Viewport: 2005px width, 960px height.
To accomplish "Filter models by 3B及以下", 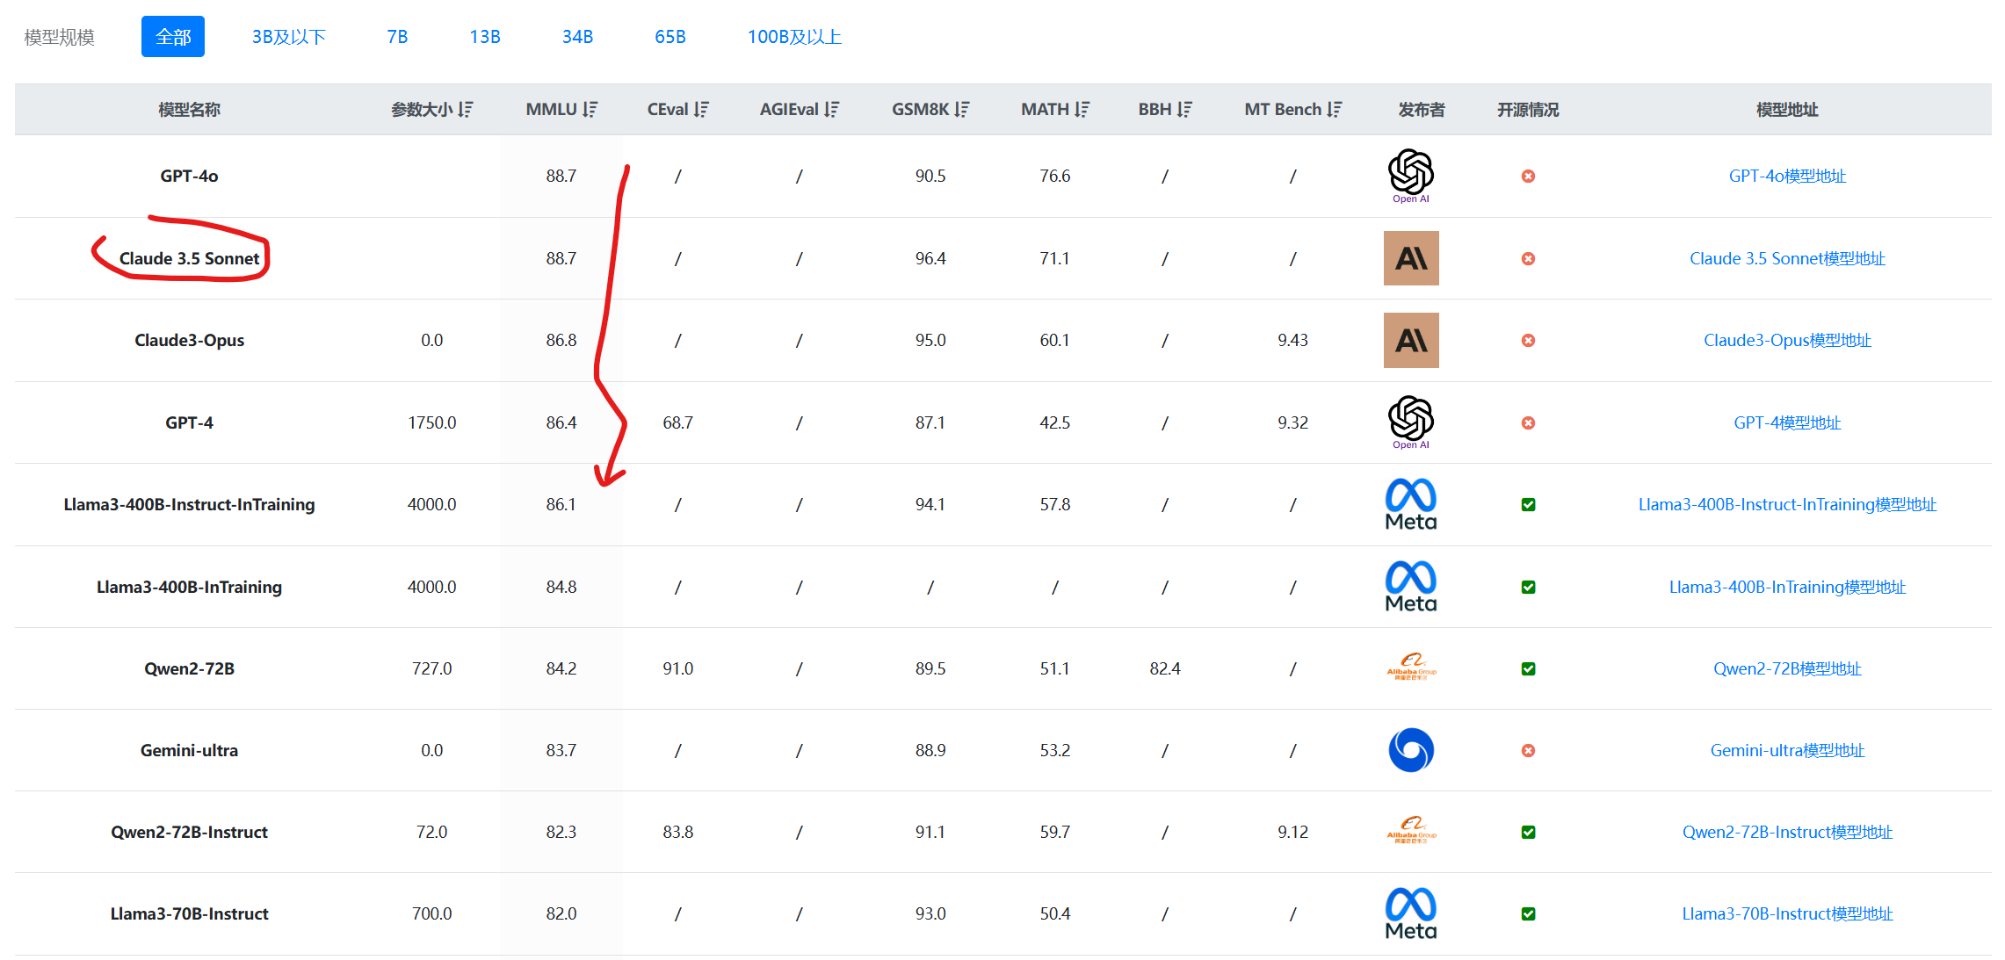I will [289, 37].
